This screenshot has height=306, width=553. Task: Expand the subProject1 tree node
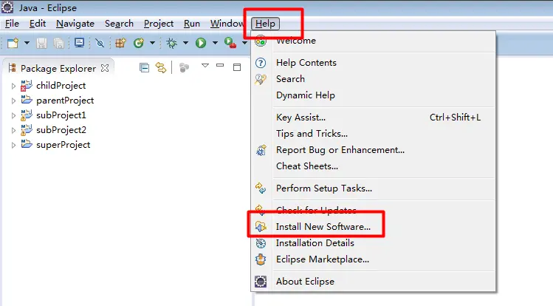point(13,115)
